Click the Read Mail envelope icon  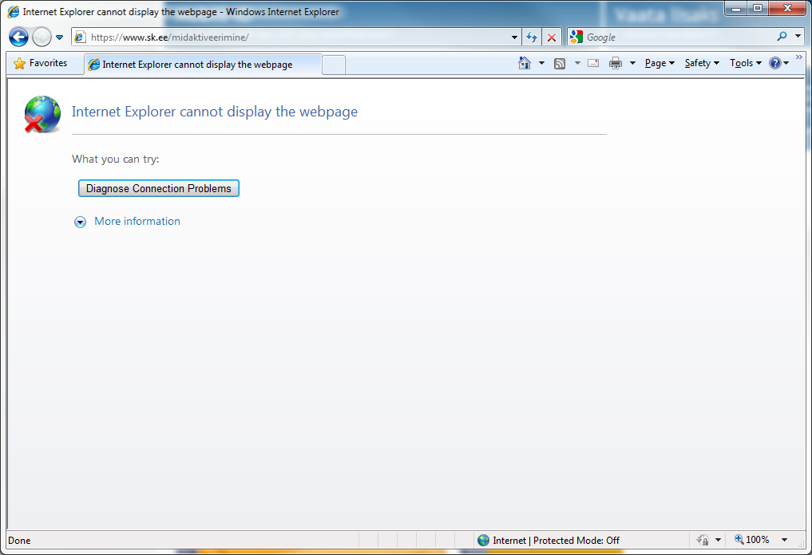point(593,63)
